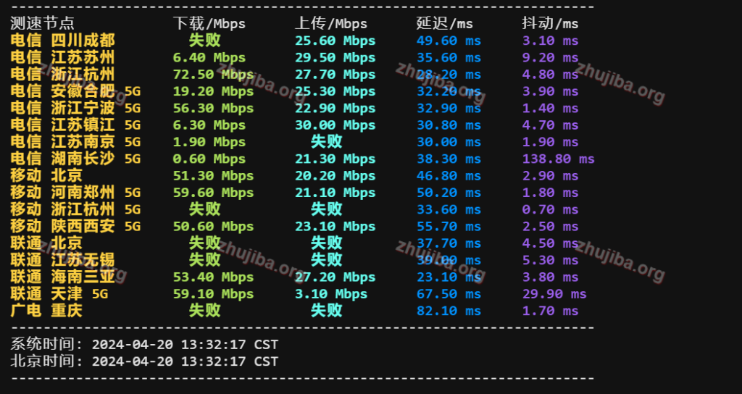This screenshot has height=394, width=742.
Task: Click the 上传/Mbps column header
Action: [x=331, y=24]
